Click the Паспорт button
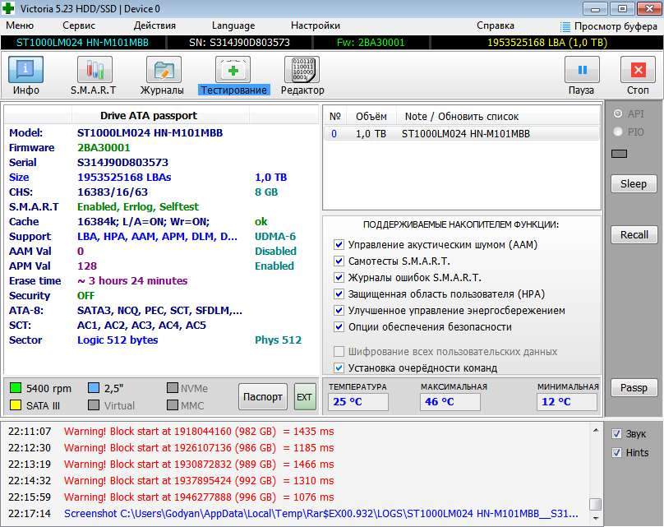Viewport: 664px width, 527px height. pyautogui.click(x=263, y=396)
